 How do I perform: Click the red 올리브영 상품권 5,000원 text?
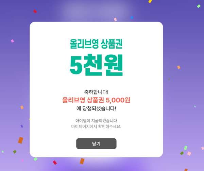tap(96, 100)
